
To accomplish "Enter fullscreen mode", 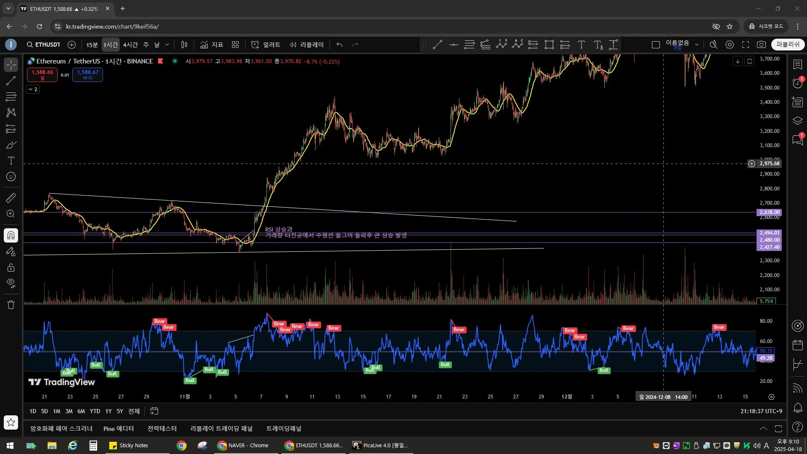I will [746, 45].
